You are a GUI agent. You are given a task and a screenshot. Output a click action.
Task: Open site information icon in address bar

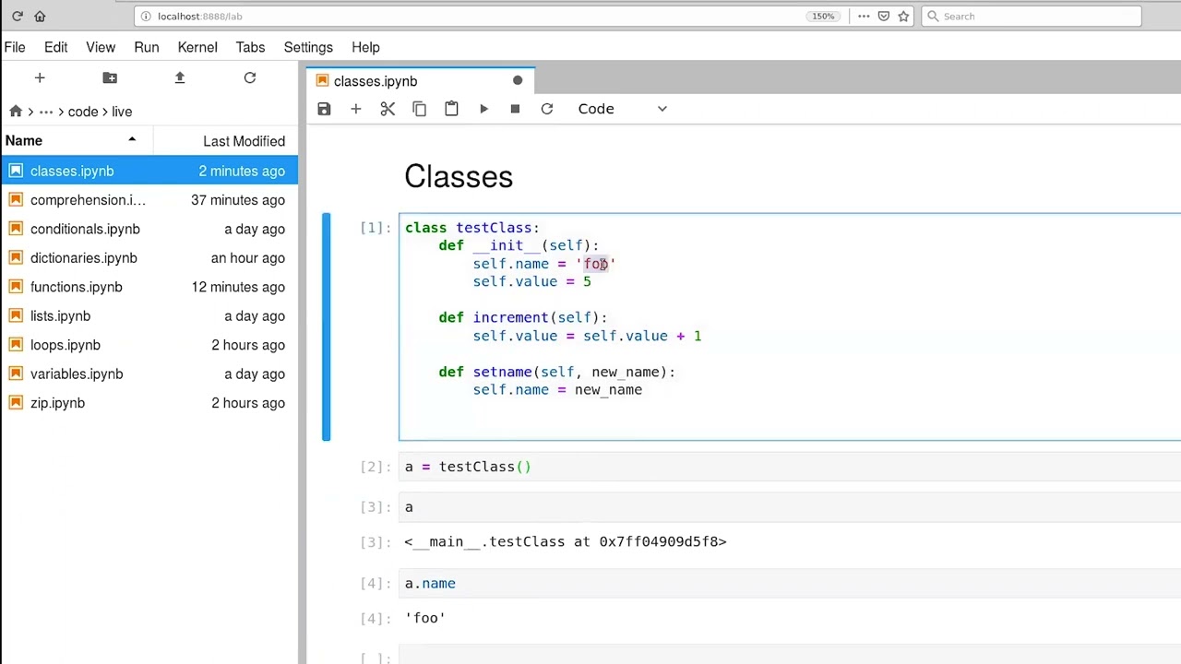pos(146,16)
